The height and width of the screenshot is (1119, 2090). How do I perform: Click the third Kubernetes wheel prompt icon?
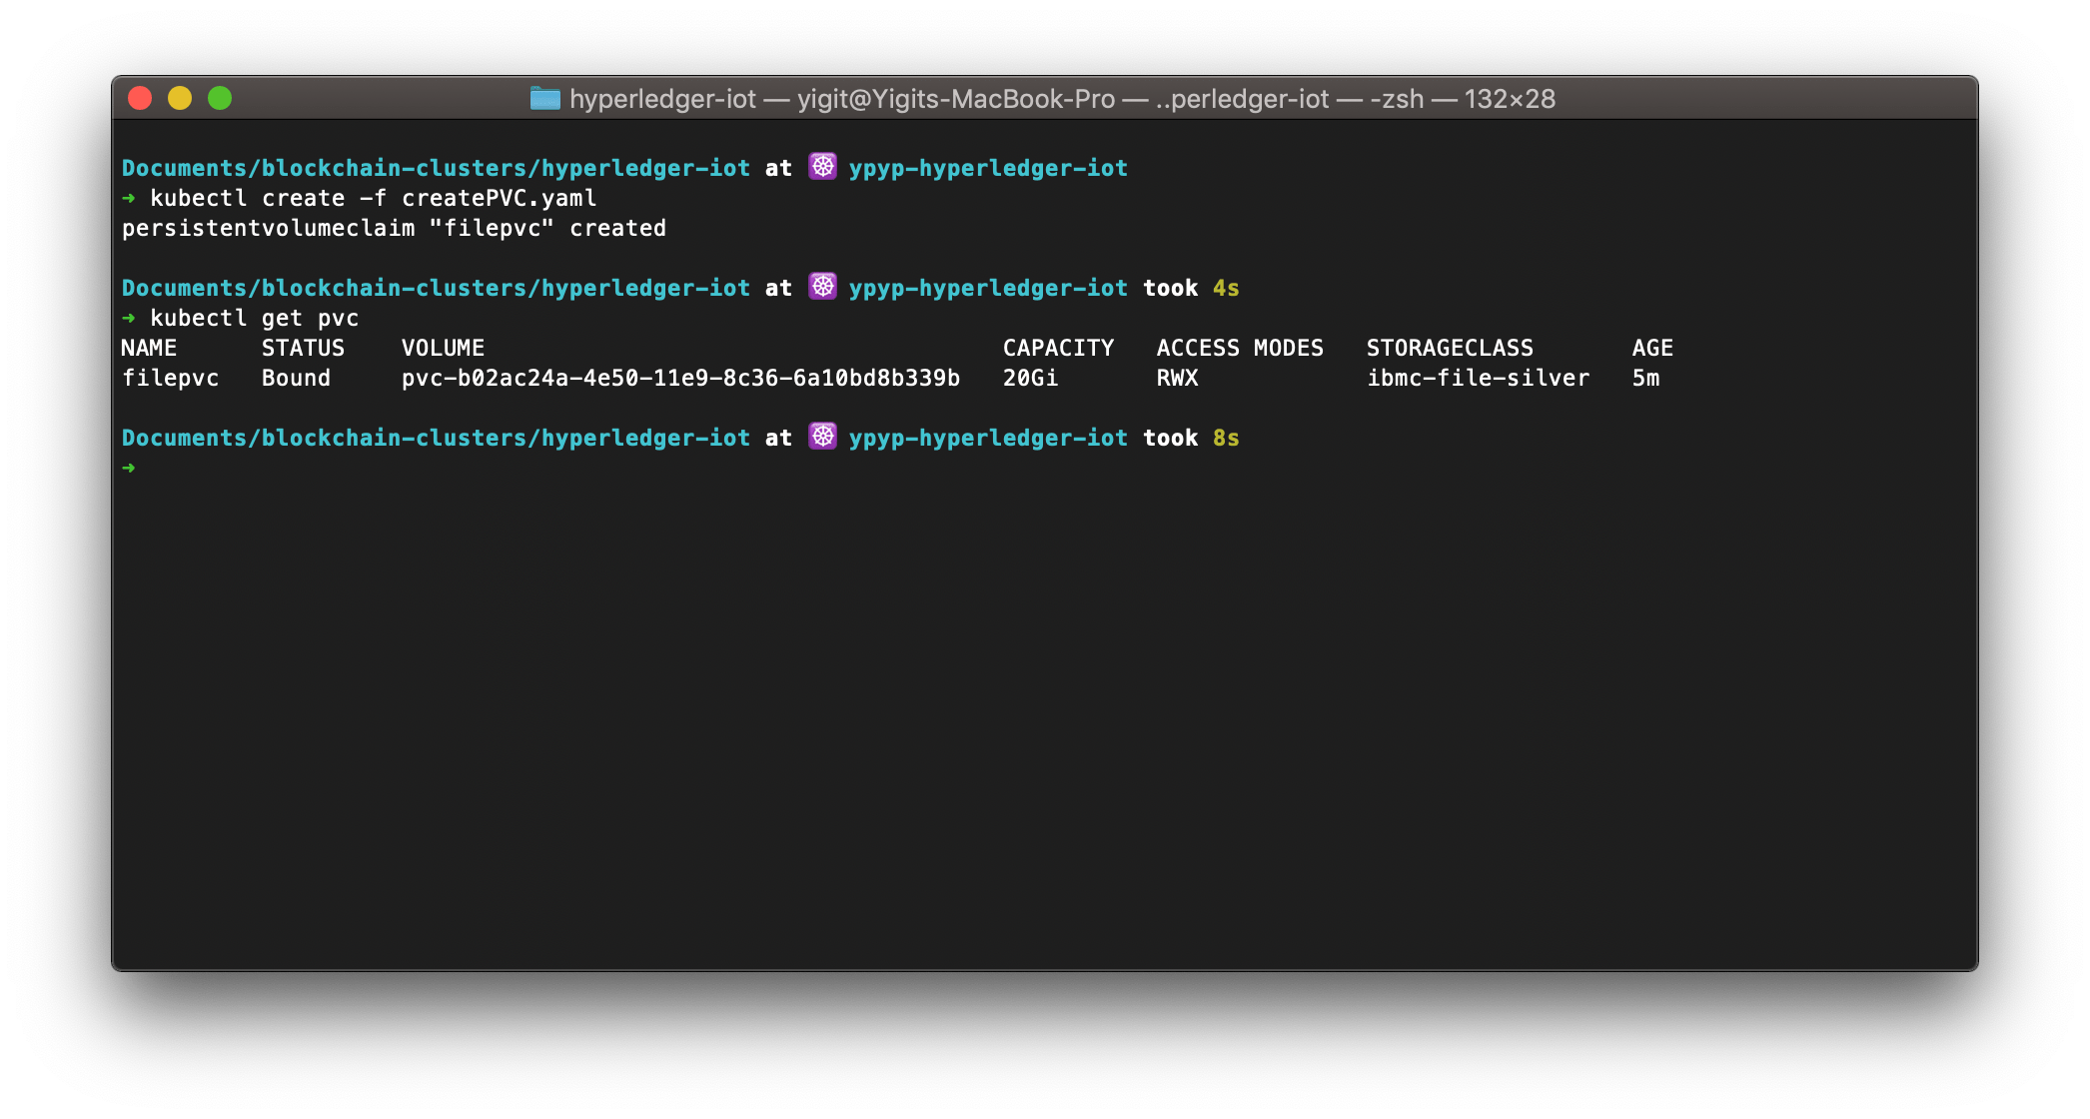[822, 436]
